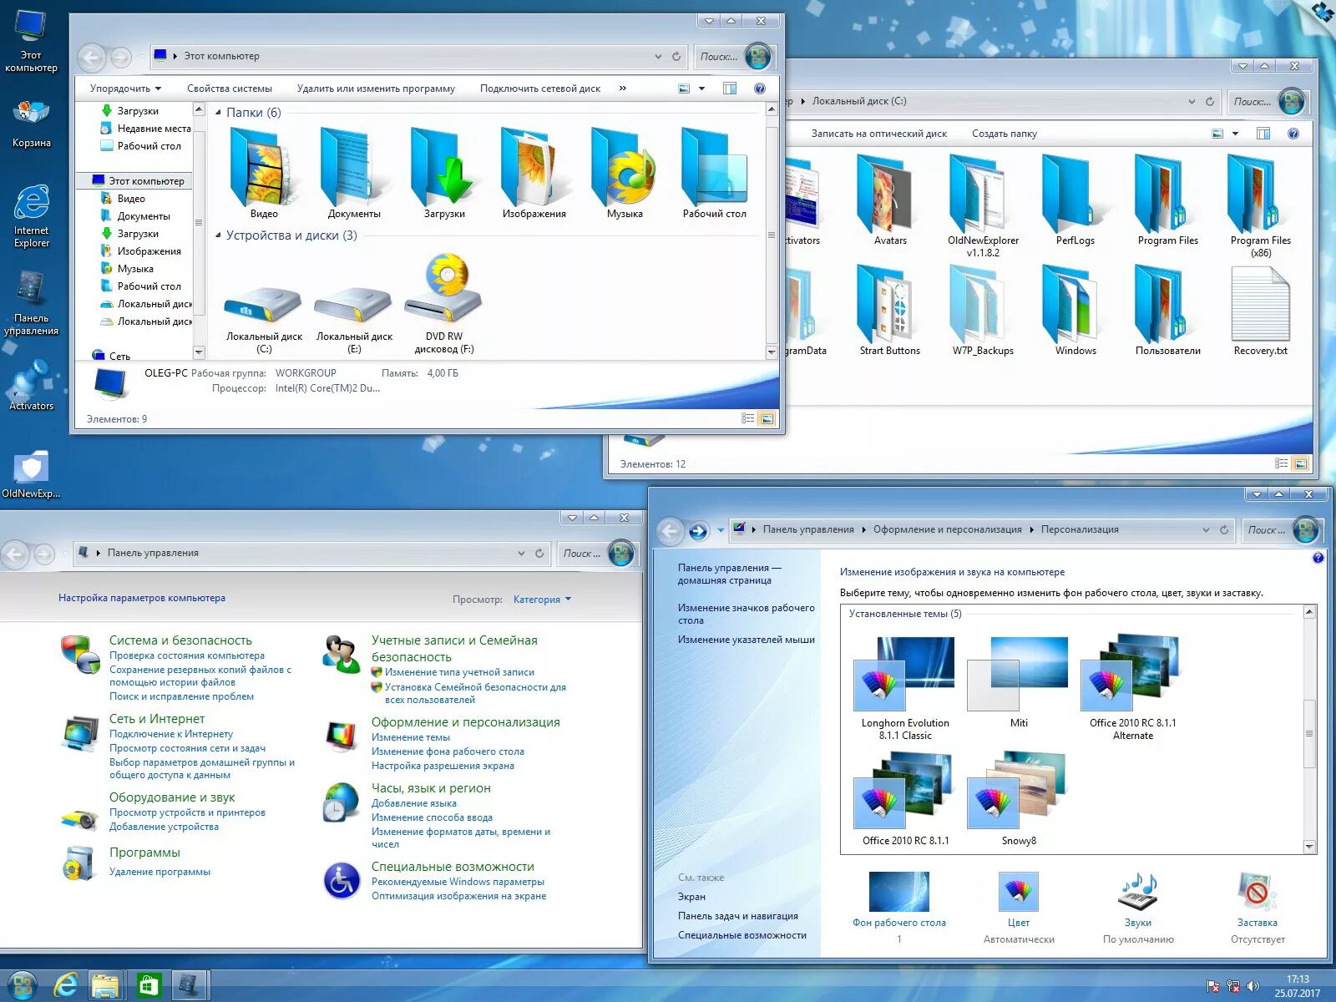The width and height of the screenshot is (1336, 1002).
Task: Open the Упорядочить dropdown menu
Action: [x=125, y=89]
